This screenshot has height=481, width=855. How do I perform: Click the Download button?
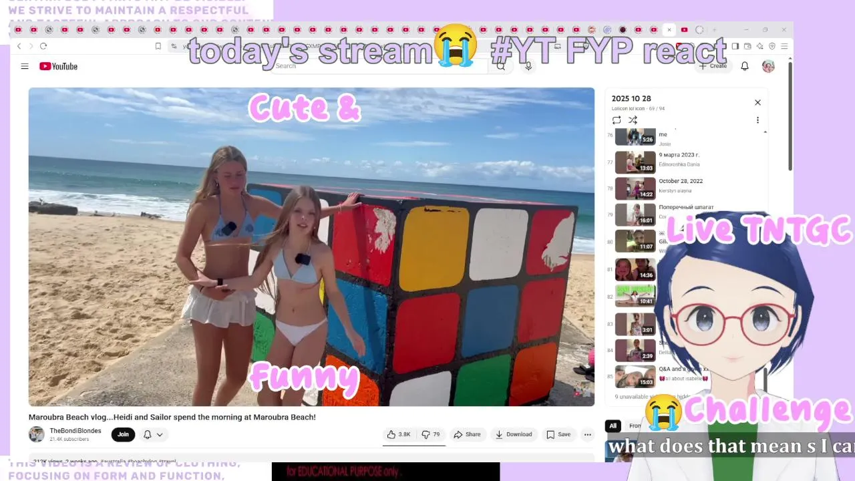pos(513,434)
